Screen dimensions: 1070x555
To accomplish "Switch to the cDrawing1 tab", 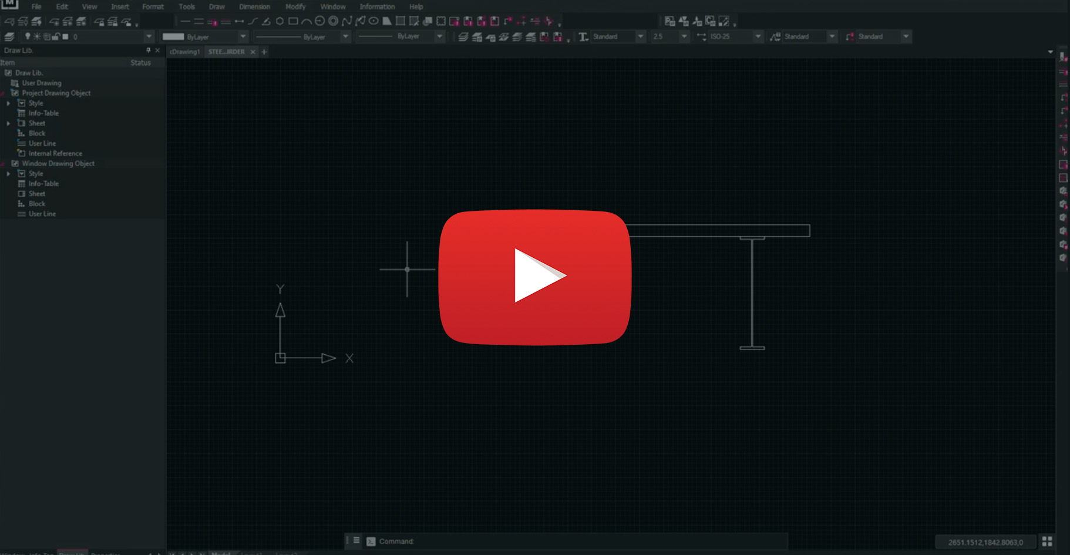I will coord(184,52).
